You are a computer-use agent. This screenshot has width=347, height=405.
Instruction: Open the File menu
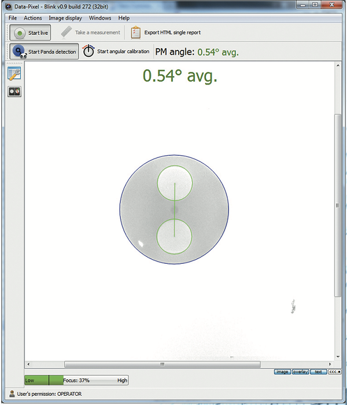pyautogui.click(x=13, y=18)
